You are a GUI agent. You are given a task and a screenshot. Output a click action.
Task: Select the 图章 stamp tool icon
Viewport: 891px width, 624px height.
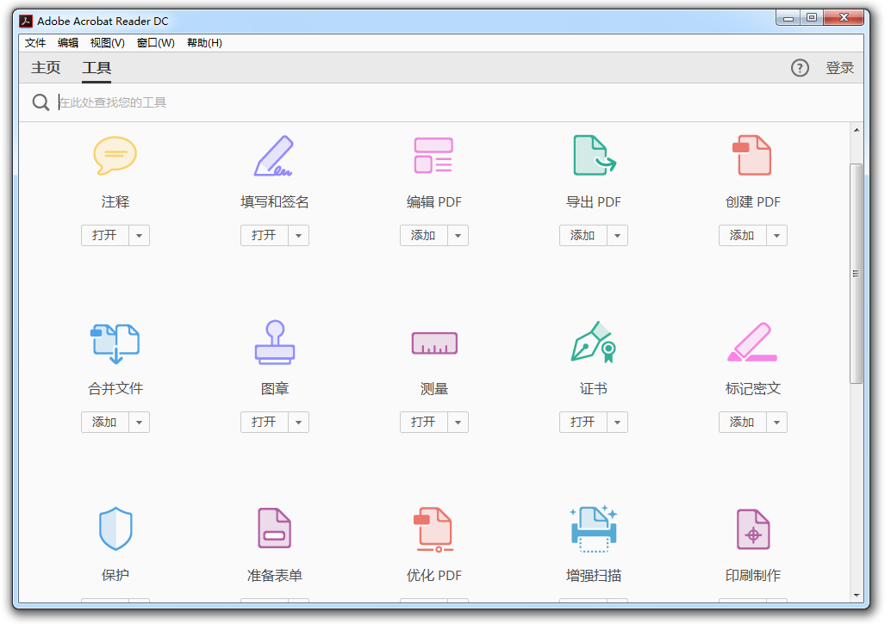[274, 343]
